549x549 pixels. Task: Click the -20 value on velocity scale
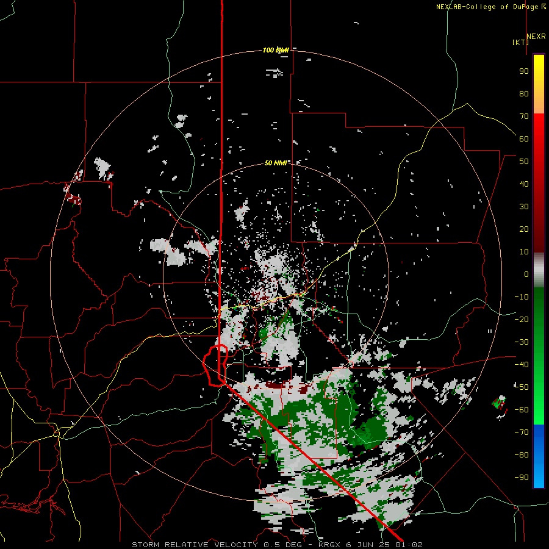(x=522, y=319)
